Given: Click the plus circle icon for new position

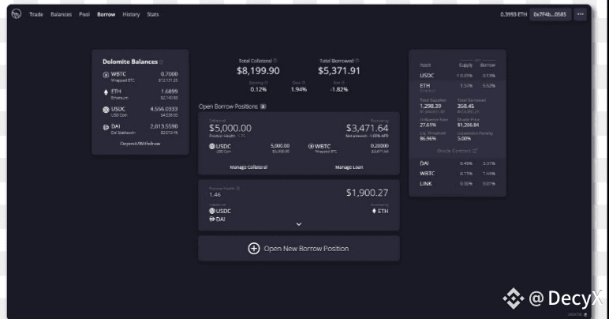Looking at the screenshot, I should coord(254,248).
